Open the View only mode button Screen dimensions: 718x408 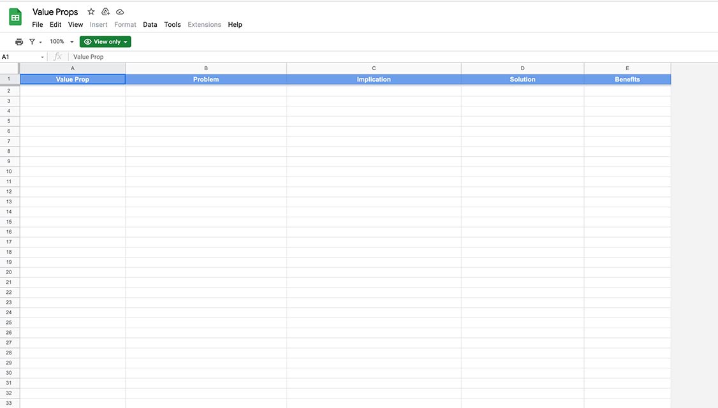point(105,41)
